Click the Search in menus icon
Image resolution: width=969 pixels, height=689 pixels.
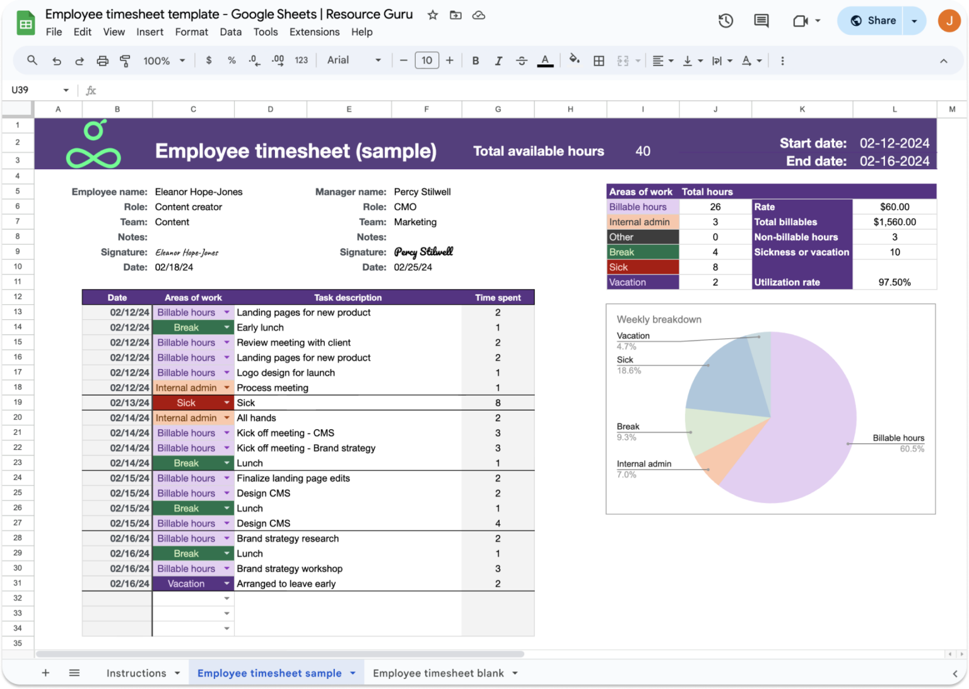click(x=32, y=61)
